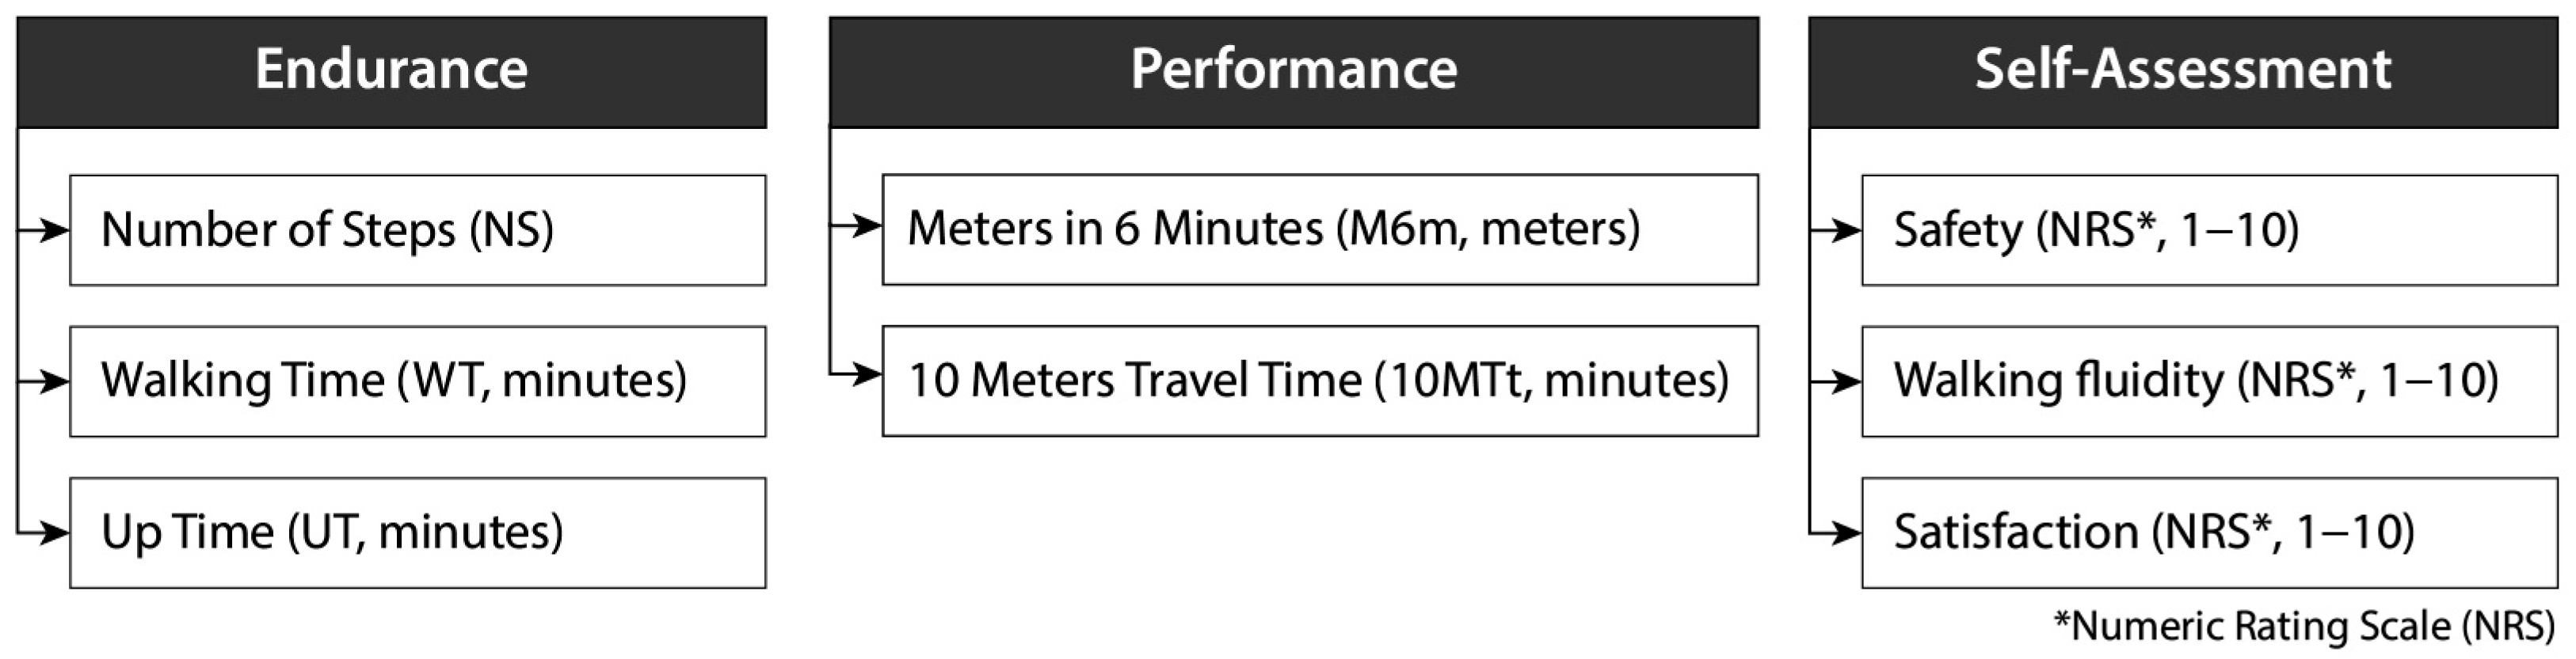
Task: Click the Endurance header box
Action: 392,72
